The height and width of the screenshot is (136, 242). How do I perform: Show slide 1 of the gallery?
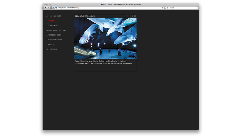pos(128,16)
